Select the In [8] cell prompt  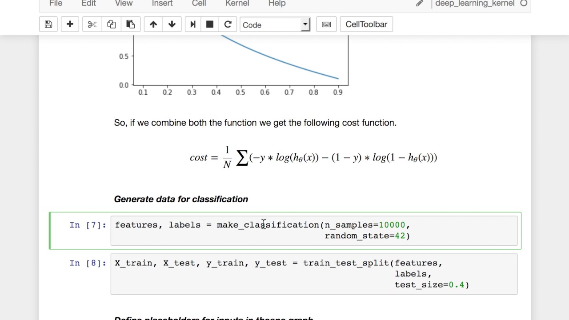tap(88, 263)
